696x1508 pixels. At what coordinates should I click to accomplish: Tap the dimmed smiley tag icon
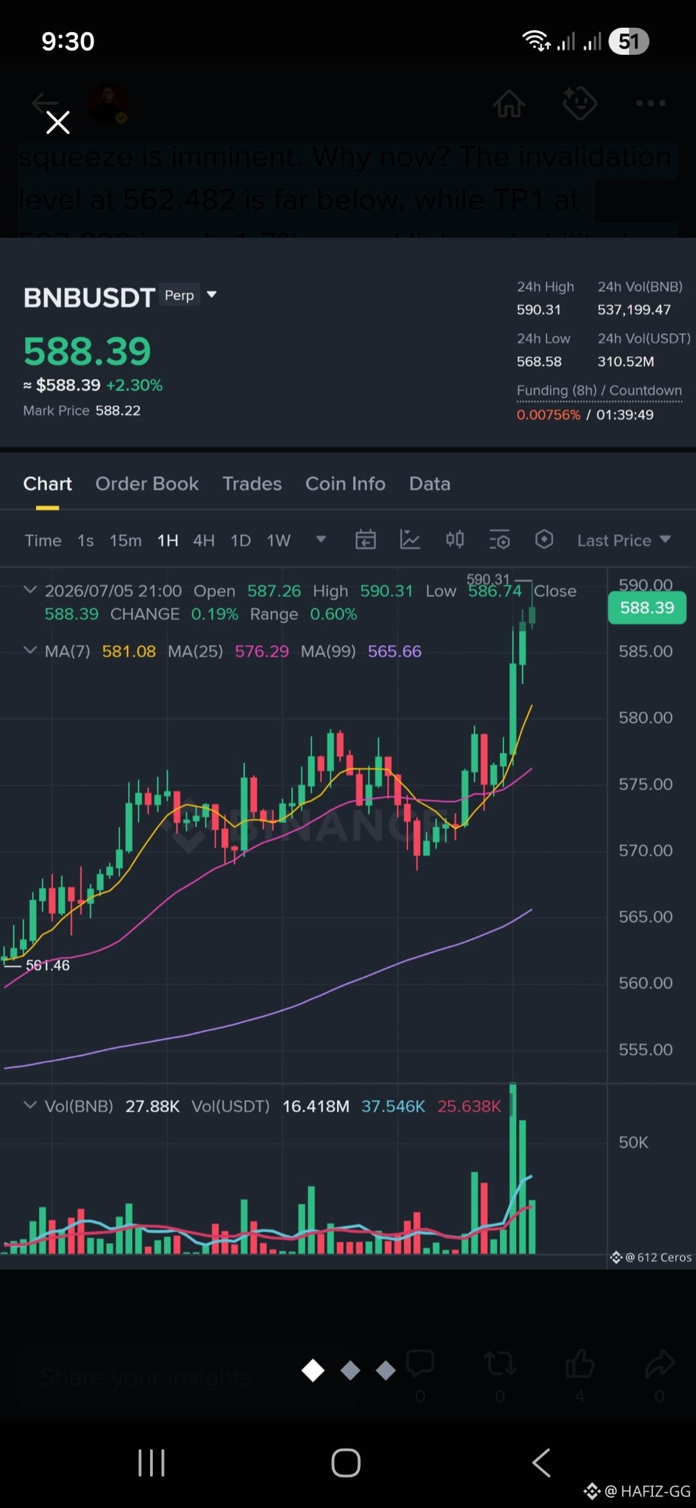[x=580, y=103]
